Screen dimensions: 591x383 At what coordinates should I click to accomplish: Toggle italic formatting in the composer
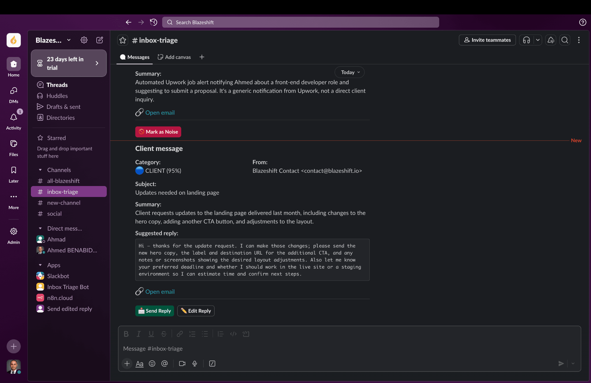pos(139,334)
